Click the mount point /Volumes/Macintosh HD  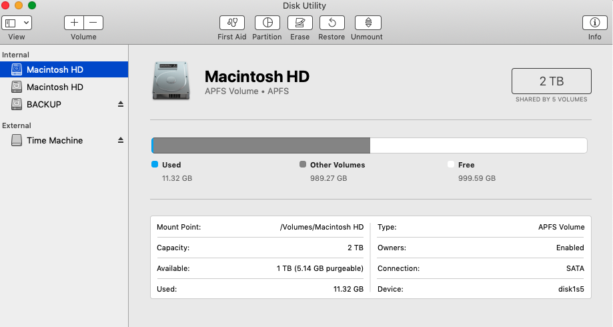point(322,227)
